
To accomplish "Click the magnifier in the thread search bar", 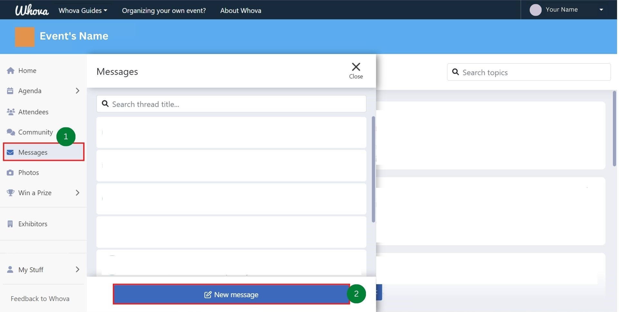I will tap(105, 104).
